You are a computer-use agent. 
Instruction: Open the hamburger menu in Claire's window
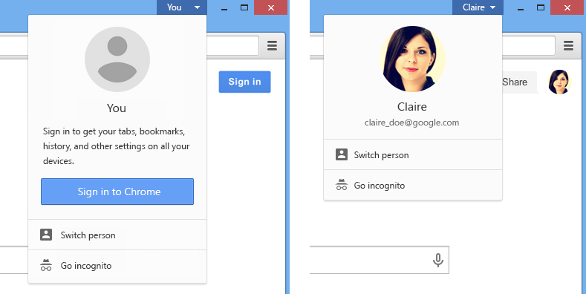point(568,45)
